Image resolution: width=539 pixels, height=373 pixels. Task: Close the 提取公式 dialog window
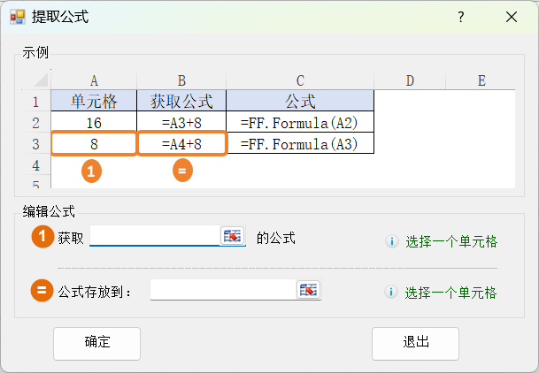pyautogui.click(x=511, y=17)
